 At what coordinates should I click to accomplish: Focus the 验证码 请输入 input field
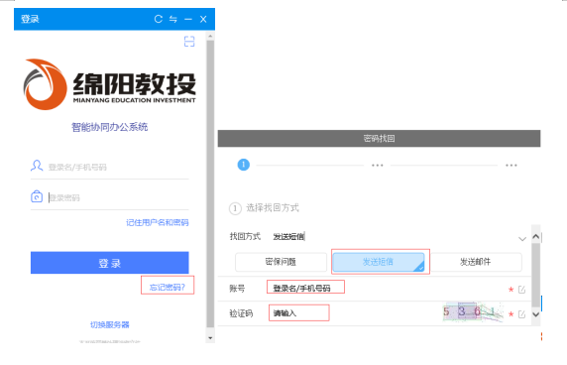click(x=299, y=312)
